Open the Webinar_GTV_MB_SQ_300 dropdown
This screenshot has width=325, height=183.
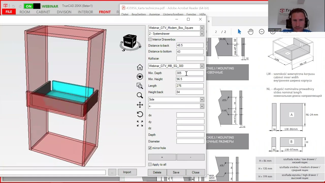202,66
